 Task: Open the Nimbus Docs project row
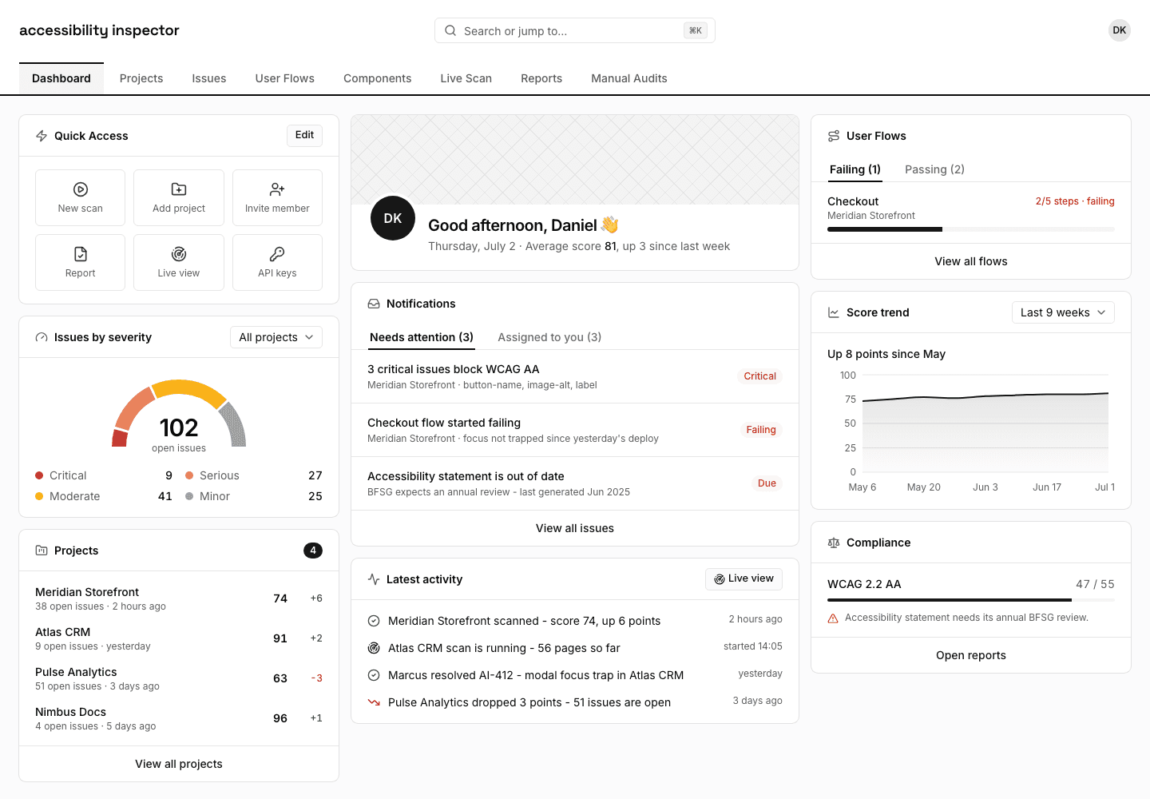(179, 718)
